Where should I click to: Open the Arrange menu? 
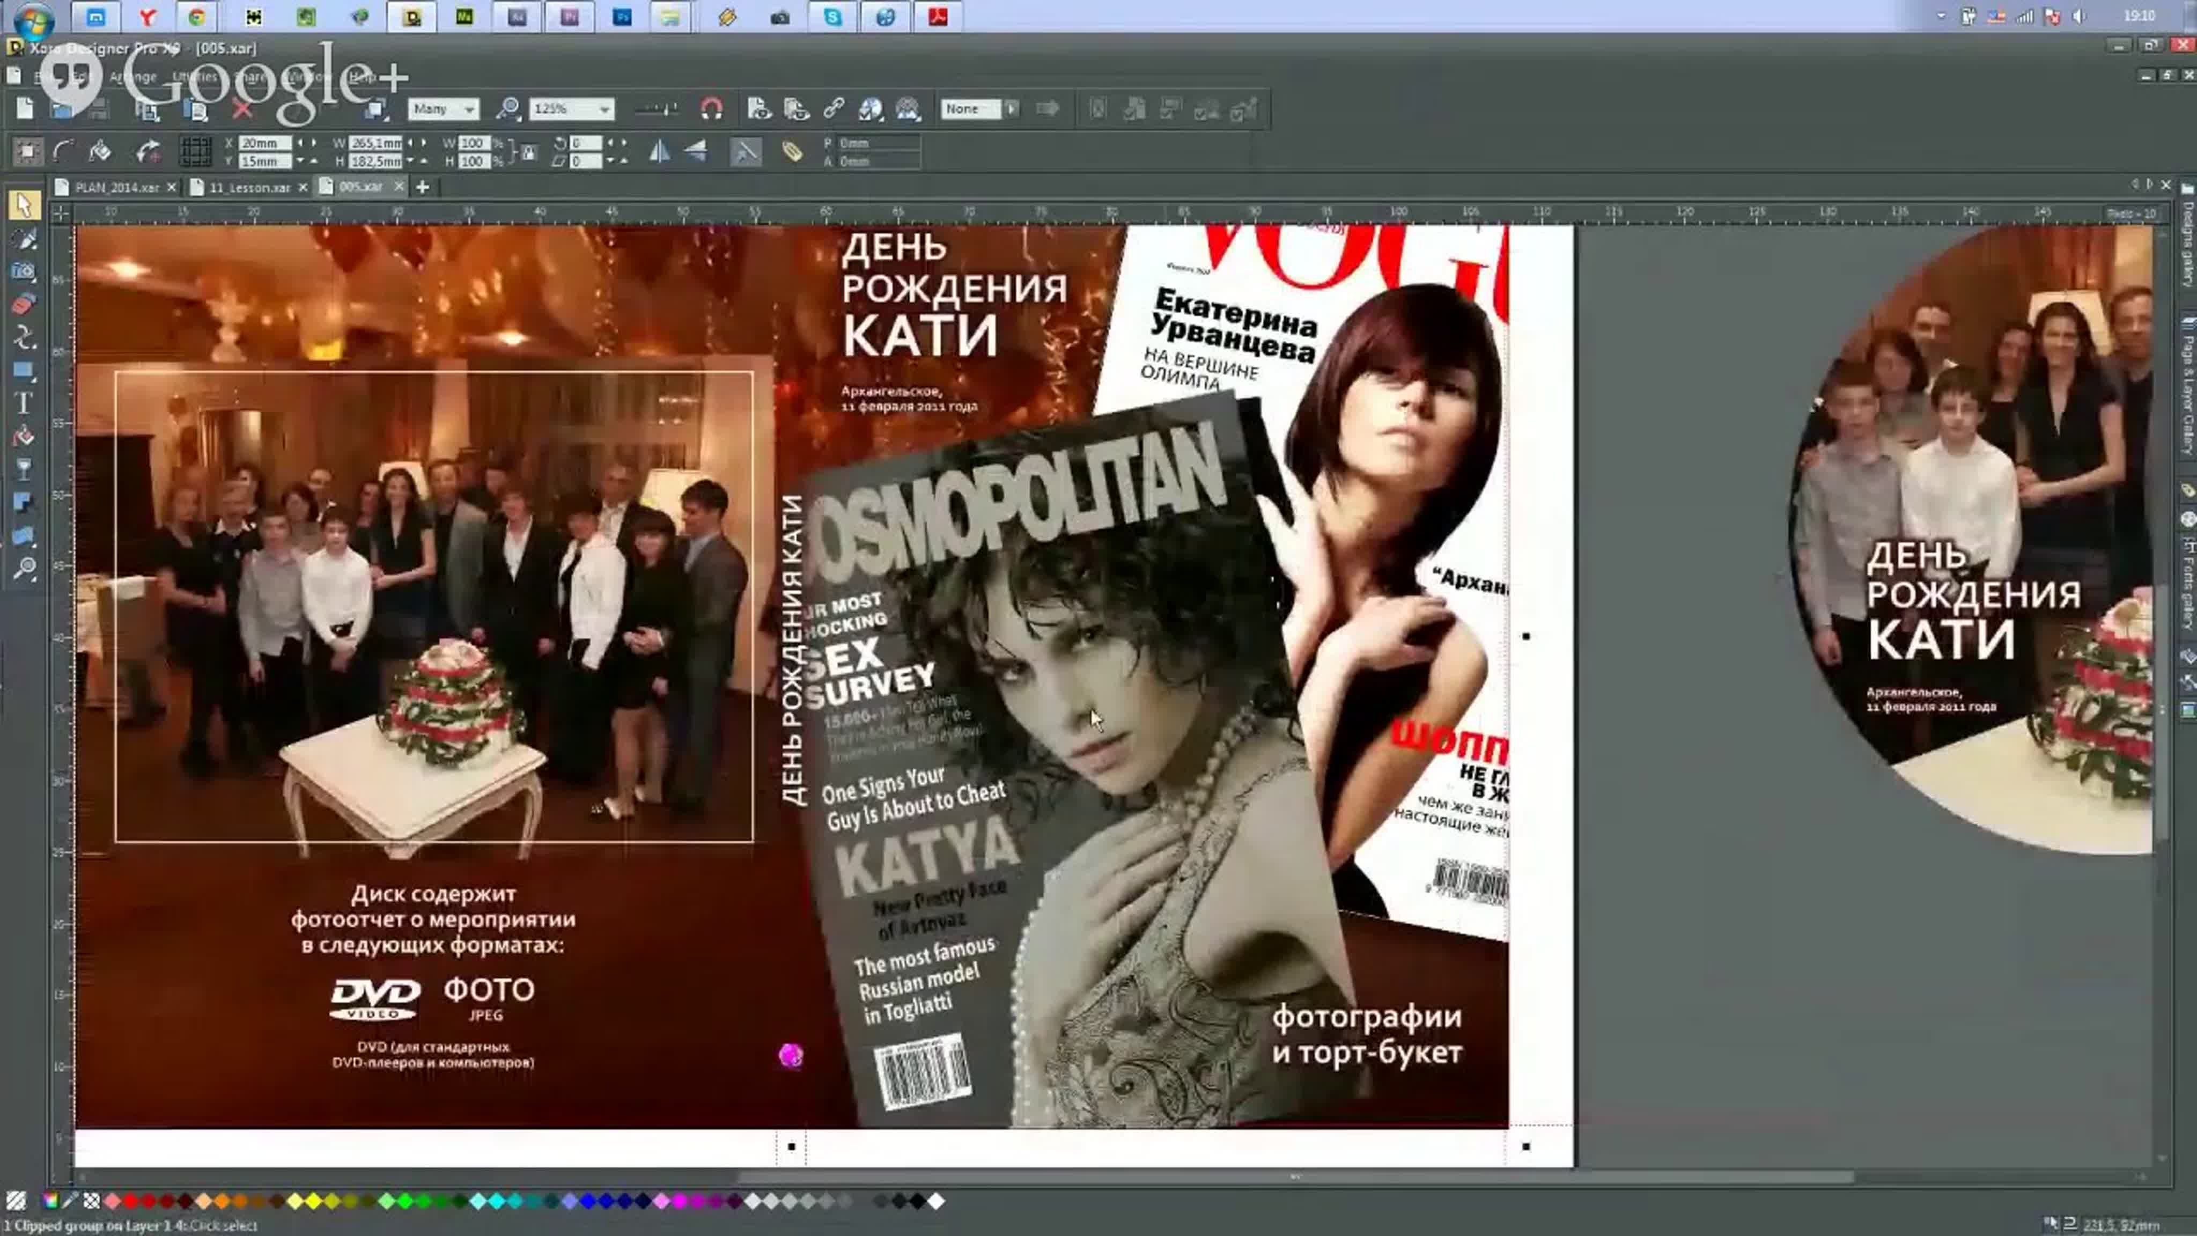133,77
